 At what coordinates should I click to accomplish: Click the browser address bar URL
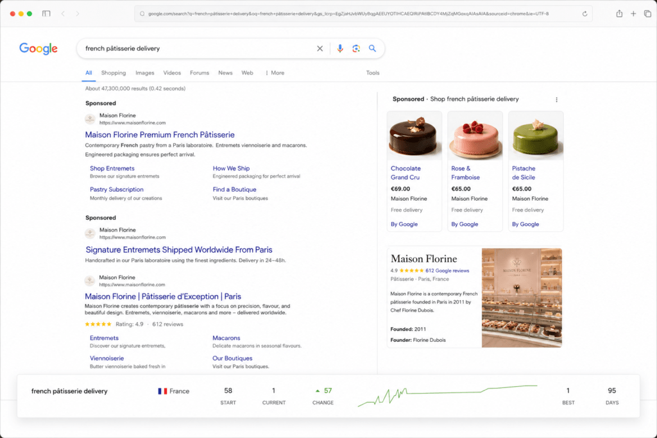click(x=348, y=14)
